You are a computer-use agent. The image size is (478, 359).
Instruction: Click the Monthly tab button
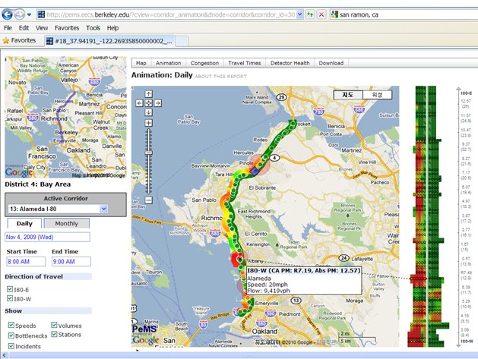[66, 223]
